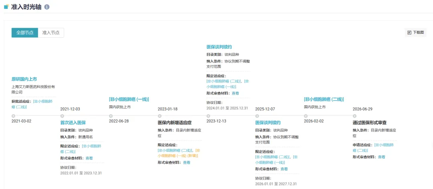Select the 全部节点 tab
This screenshot has height=189, width=433.
(x=25, y=32)
